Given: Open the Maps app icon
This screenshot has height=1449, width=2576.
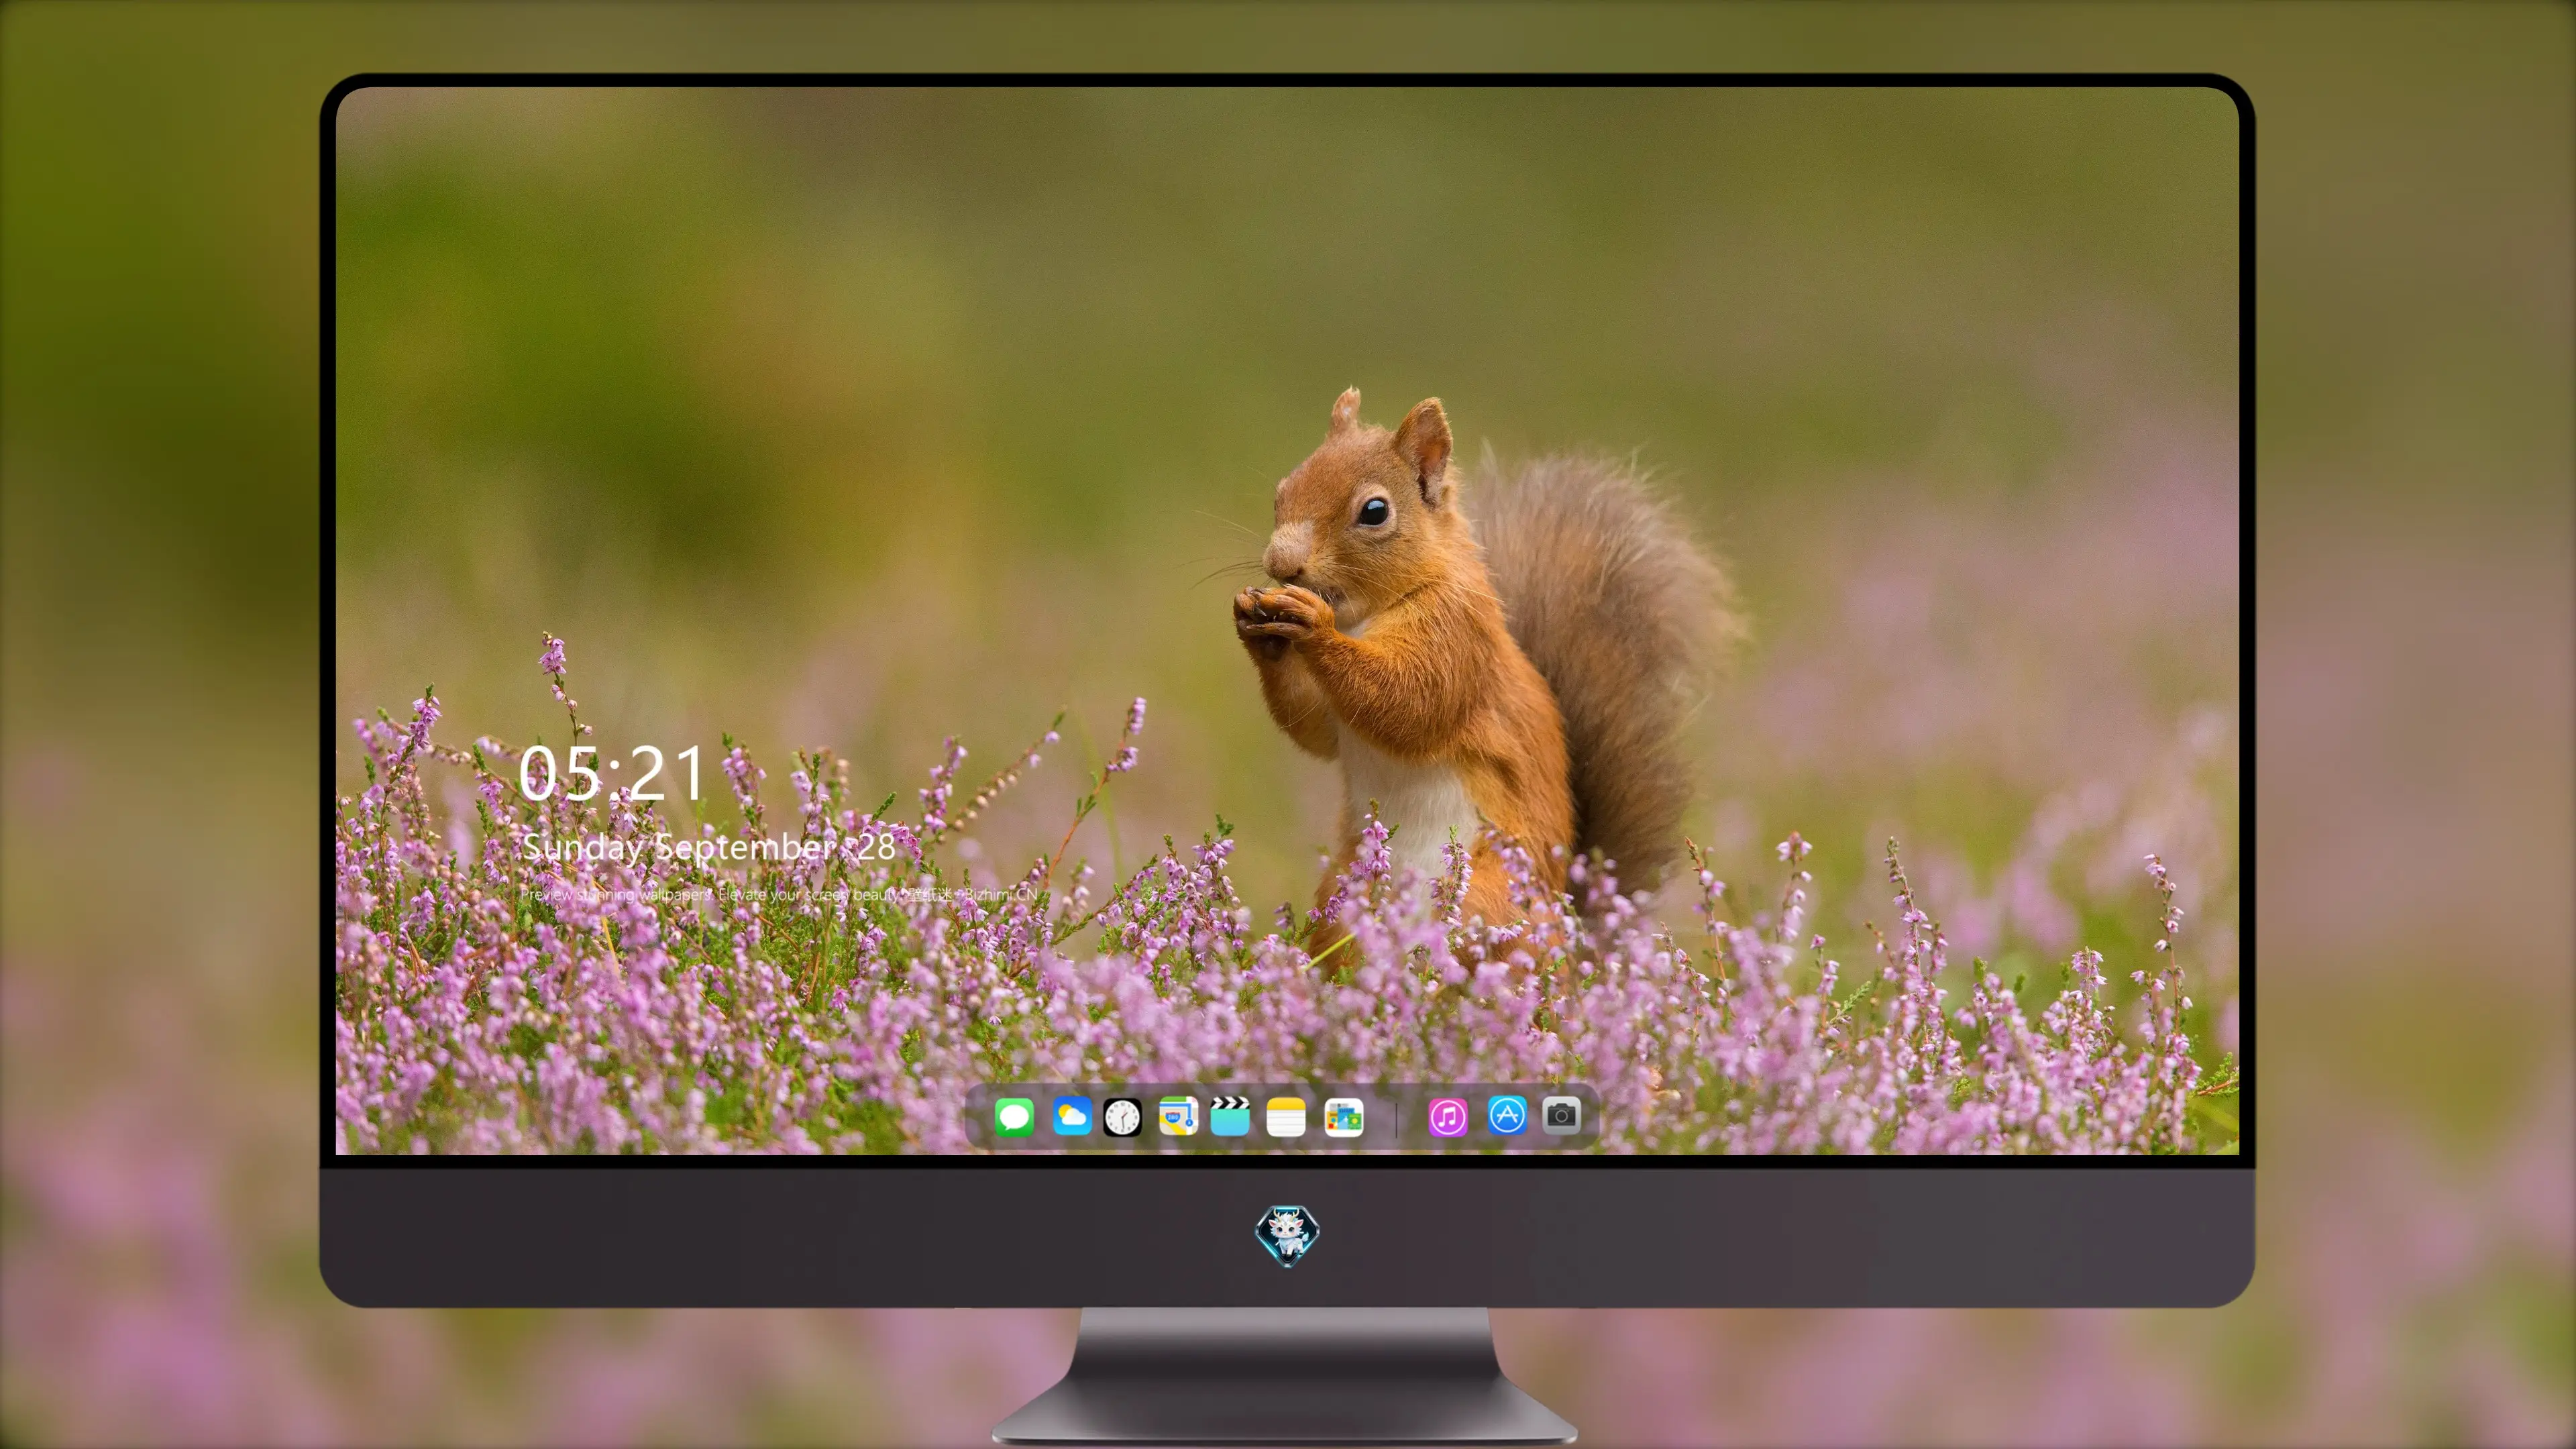Looking at the screenshot, I should pos(1178,1117).
